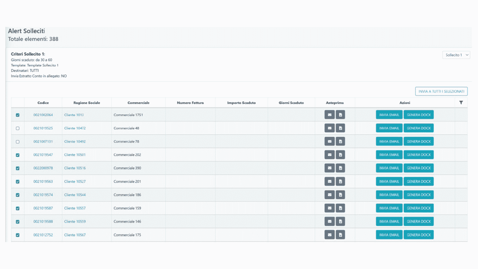The height and width of the screenshot is (269, 478).
Task: Open email preview for Cliente 10567
Action: [x=329, y=235]
